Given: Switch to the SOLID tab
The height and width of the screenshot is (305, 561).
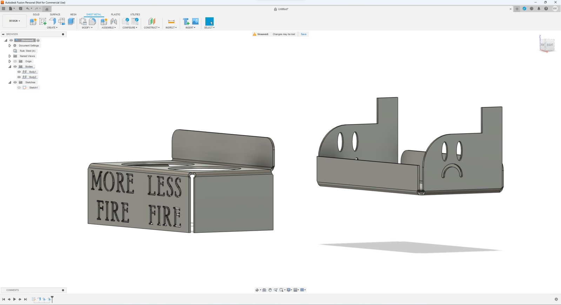Looking at the screenshot, I should click(36, 14).
